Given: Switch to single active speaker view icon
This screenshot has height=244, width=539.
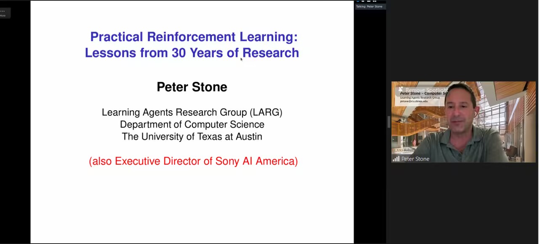Looking at the screenshot, I should 363,1.
